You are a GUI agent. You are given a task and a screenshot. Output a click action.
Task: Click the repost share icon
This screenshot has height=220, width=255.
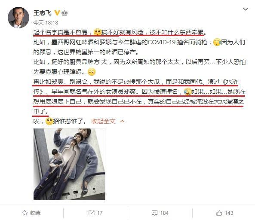click(x=92, y=213)
